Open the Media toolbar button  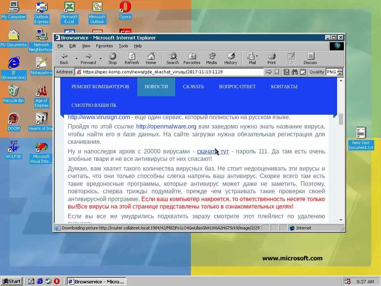(211, 58)
